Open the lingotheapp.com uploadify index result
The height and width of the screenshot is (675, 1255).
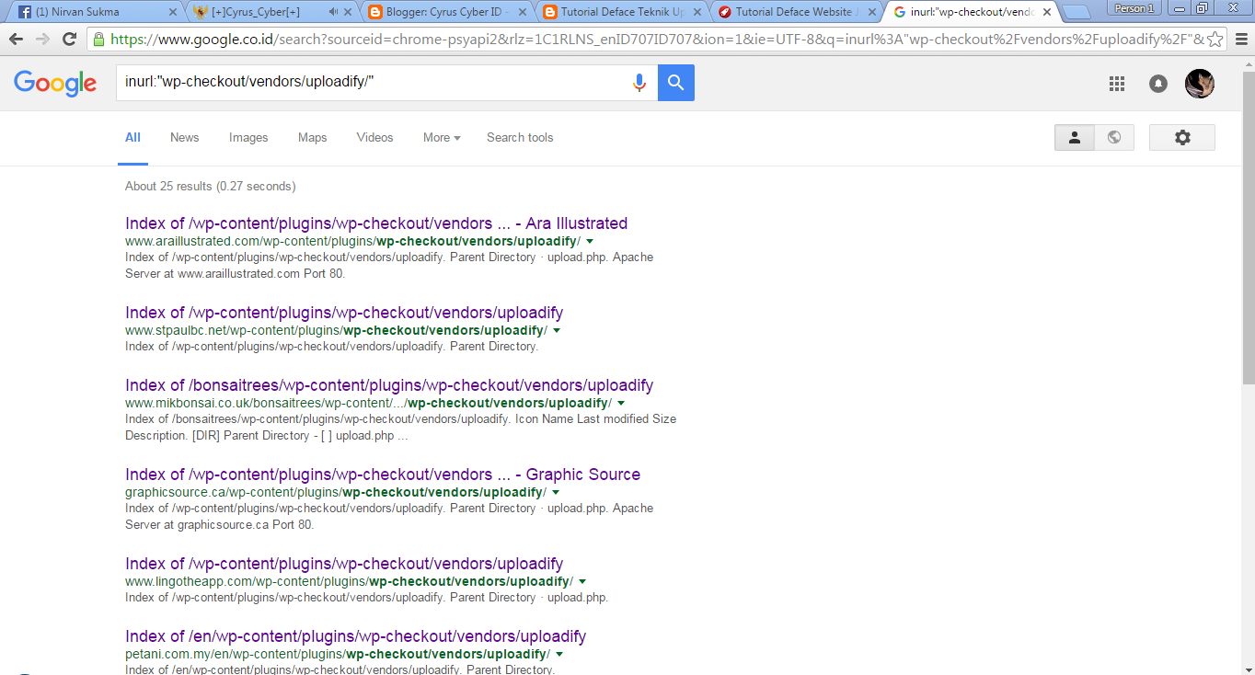click(x=344, y=564)
